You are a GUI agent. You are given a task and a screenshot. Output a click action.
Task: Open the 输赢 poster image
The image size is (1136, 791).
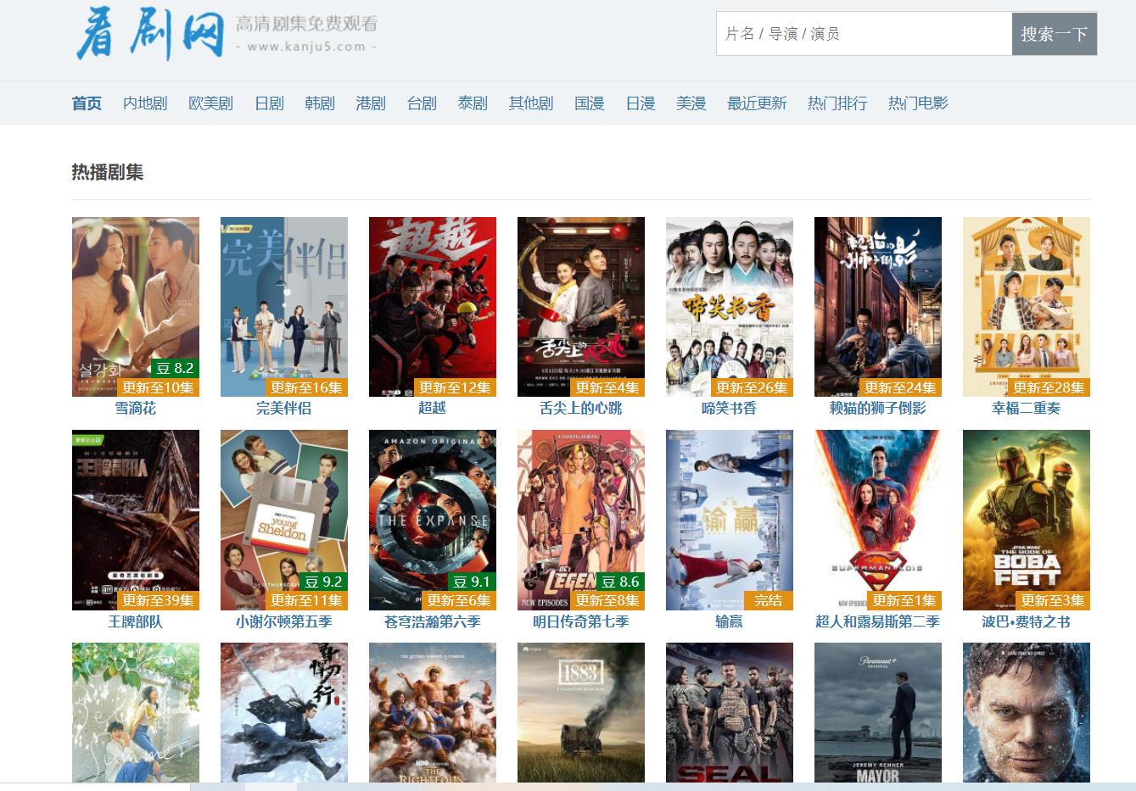[730, 520]
